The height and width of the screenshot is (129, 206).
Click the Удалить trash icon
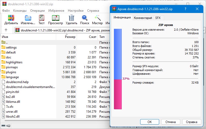pos(72,18)
